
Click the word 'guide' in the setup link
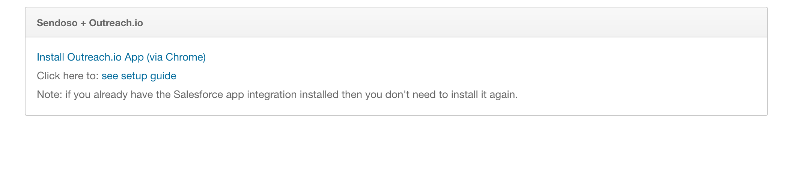click(x=163, y=76)
